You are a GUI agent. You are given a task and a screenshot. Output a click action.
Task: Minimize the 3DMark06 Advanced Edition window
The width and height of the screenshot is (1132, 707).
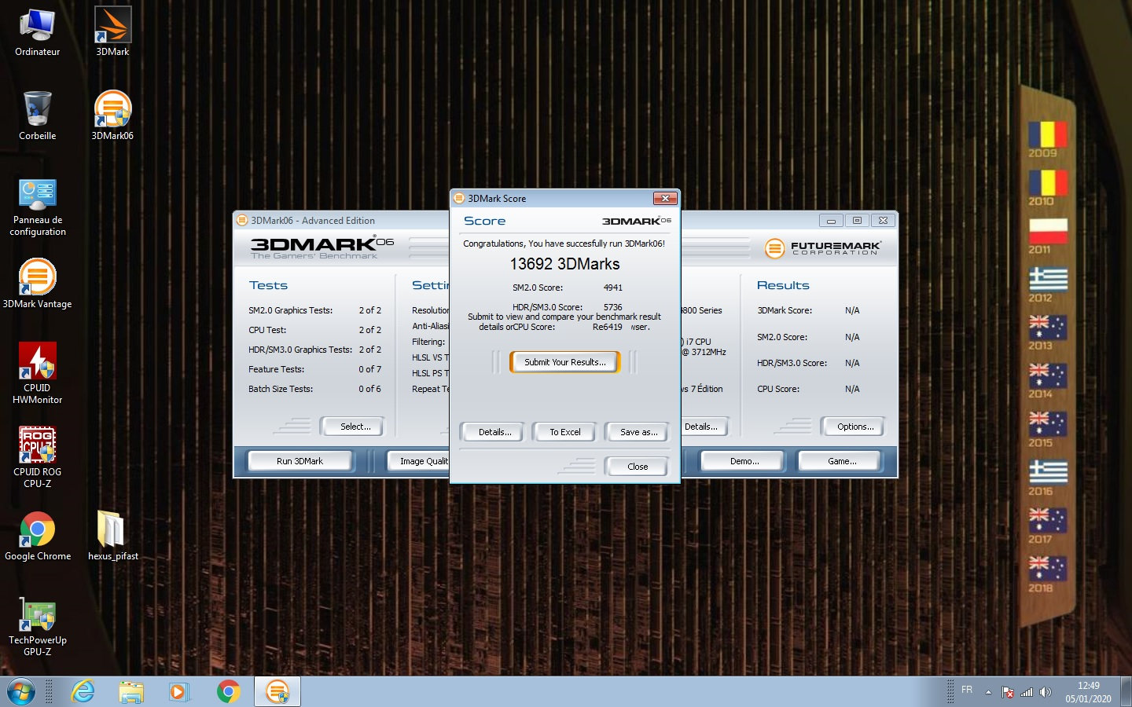[x=831, y=221]
